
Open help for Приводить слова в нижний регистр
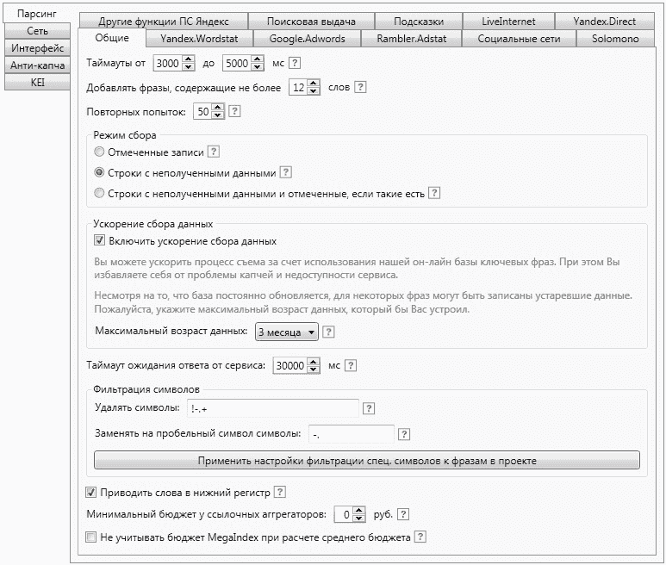click(280, 492)
